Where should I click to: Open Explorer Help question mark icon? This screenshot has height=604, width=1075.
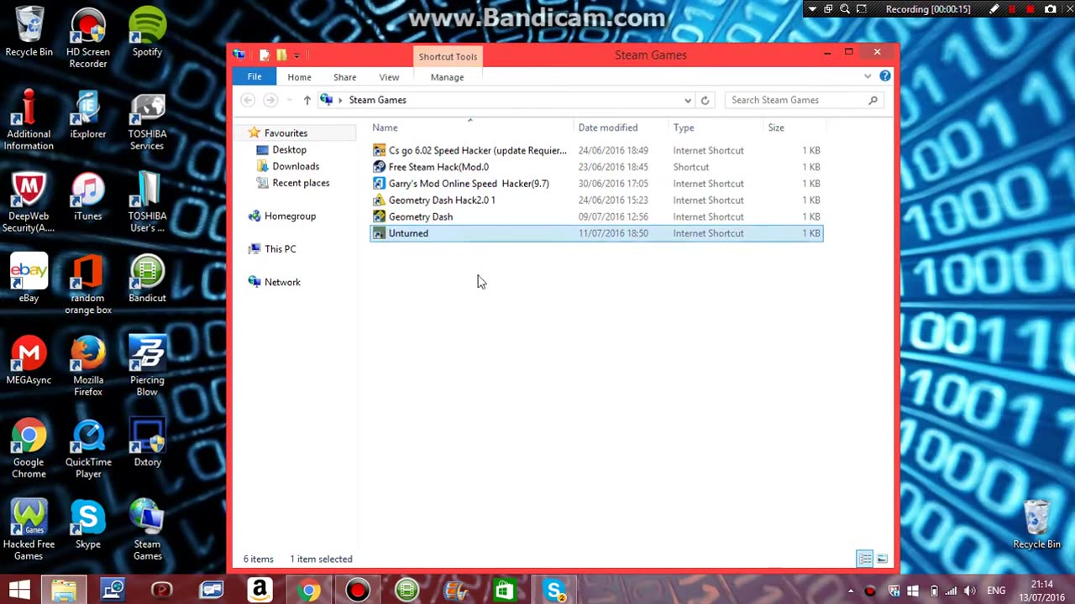pyautogui.click(x=884, y=76)
